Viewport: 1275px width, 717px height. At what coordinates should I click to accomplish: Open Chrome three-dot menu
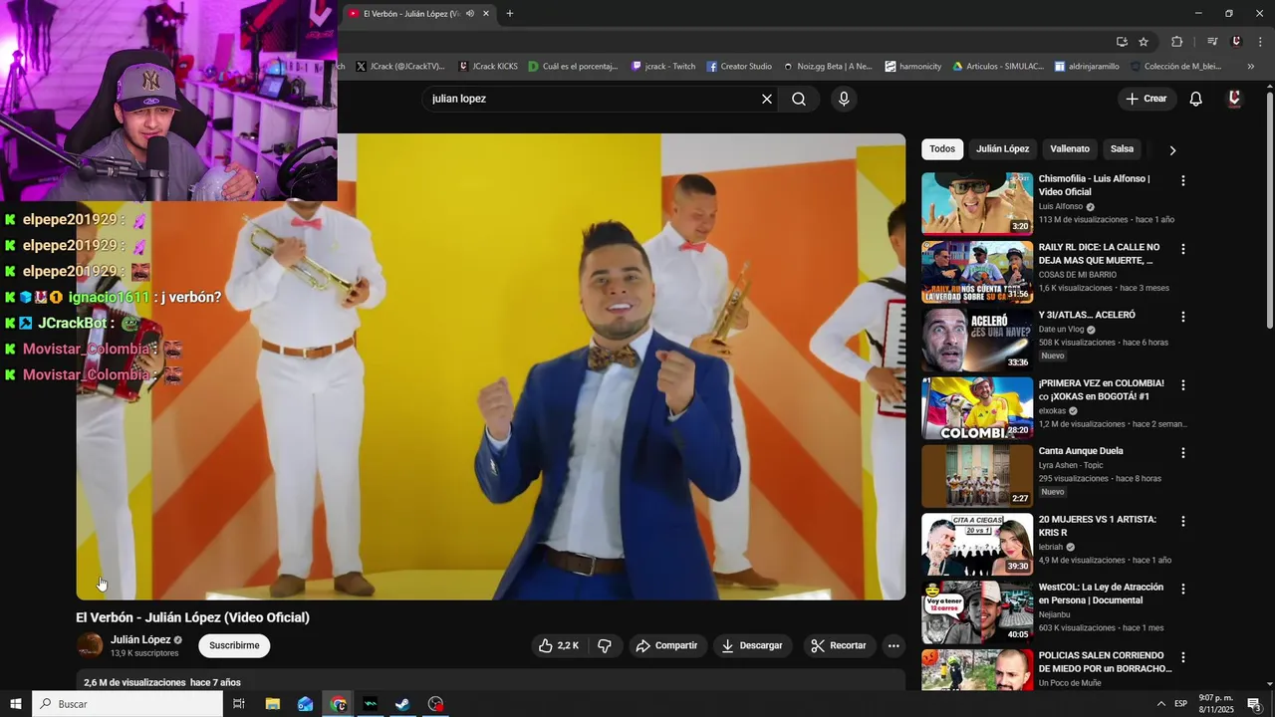pos(1261,42)
